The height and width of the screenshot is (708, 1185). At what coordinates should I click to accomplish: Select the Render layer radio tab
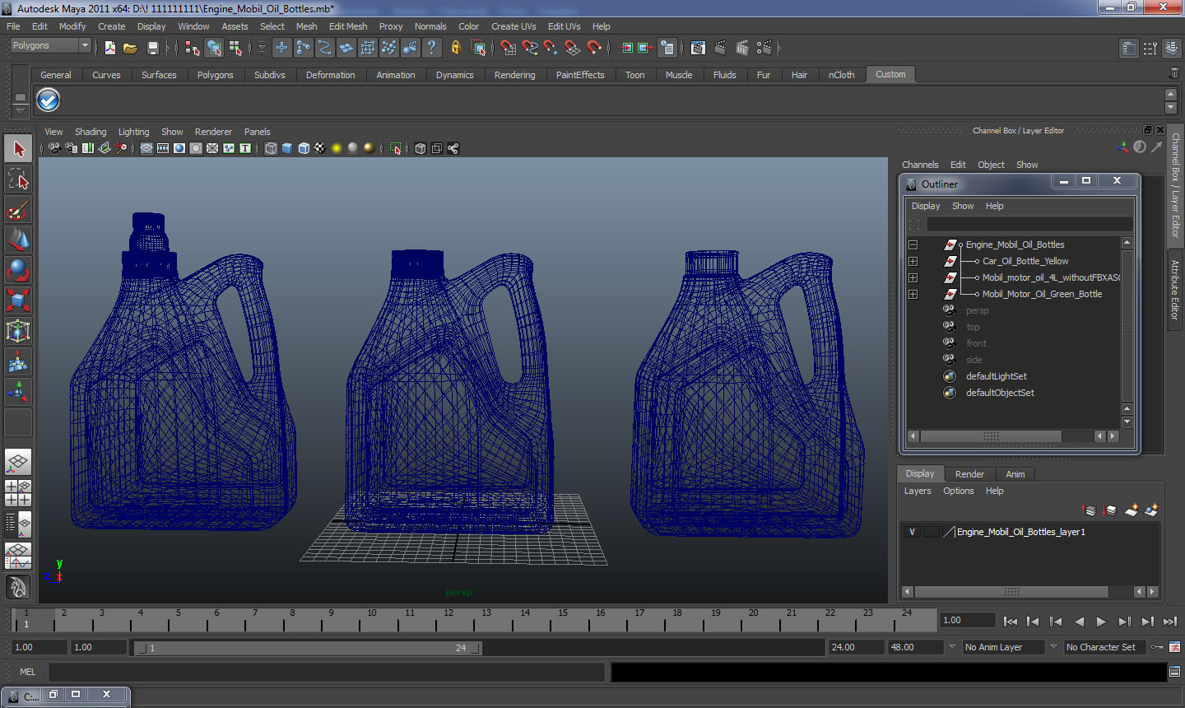[x=969, y=474]
